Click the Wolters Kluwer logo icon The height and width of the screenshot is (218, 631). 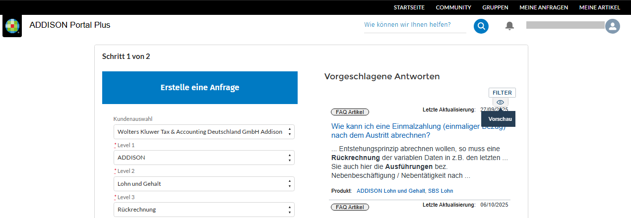click(12, 26)
